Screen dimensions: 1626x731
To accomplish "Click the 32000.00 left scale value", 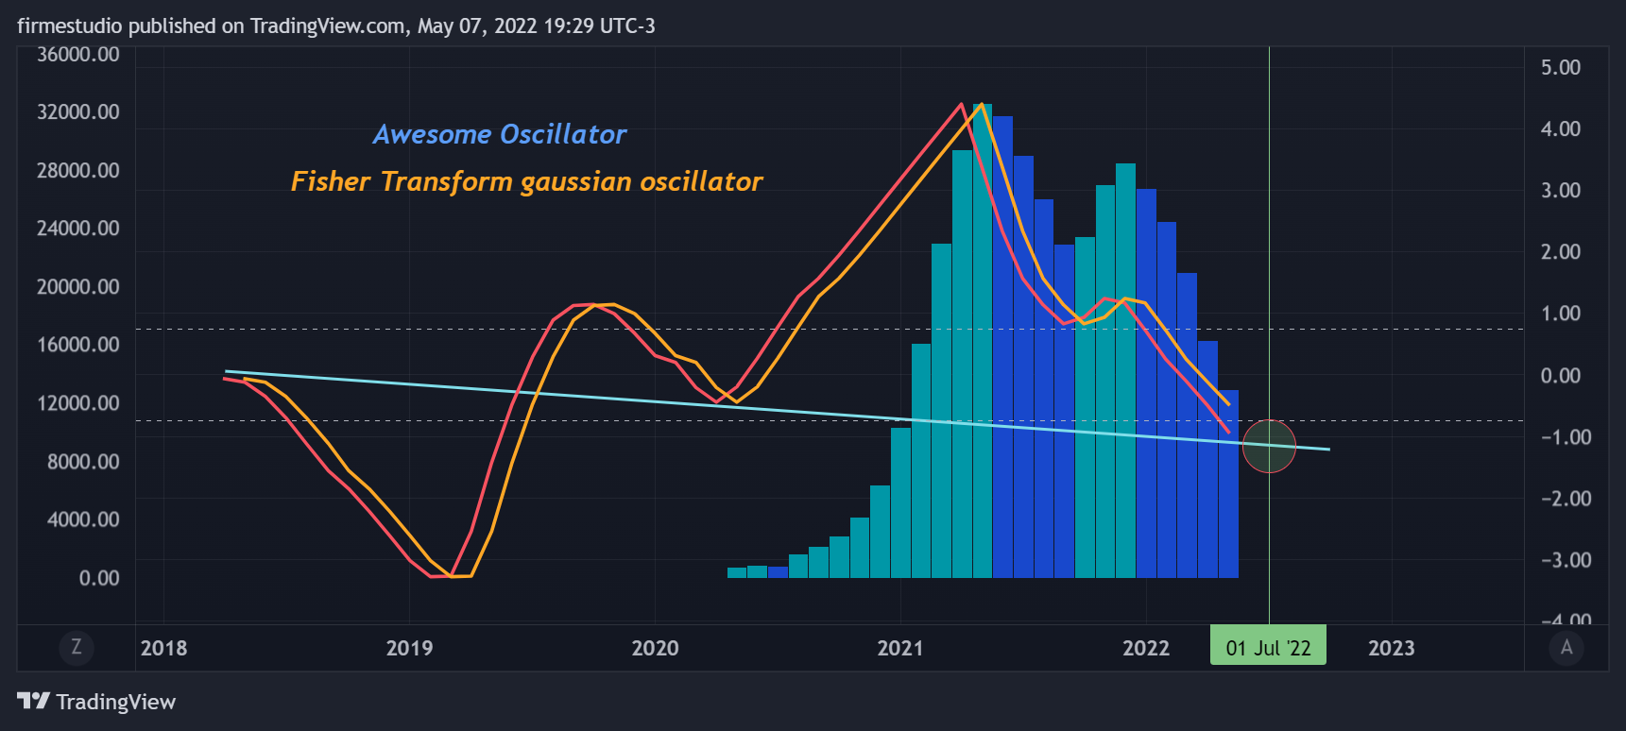I will 78,111.
